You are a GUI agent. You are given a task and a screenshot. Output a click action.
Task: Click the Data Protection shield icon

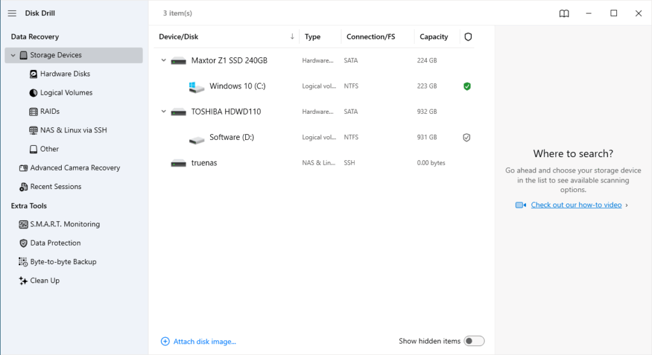click(x=24, y=243)
